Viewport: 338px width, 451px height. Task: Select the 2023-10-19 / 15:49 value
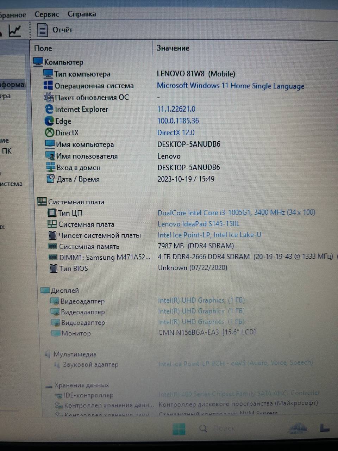[186, 179]
